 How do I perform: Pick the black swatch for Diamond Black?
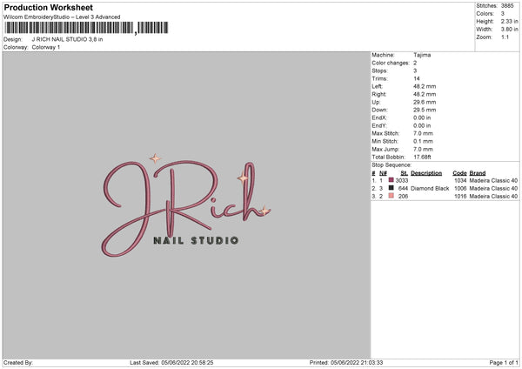tap(391, 188)
